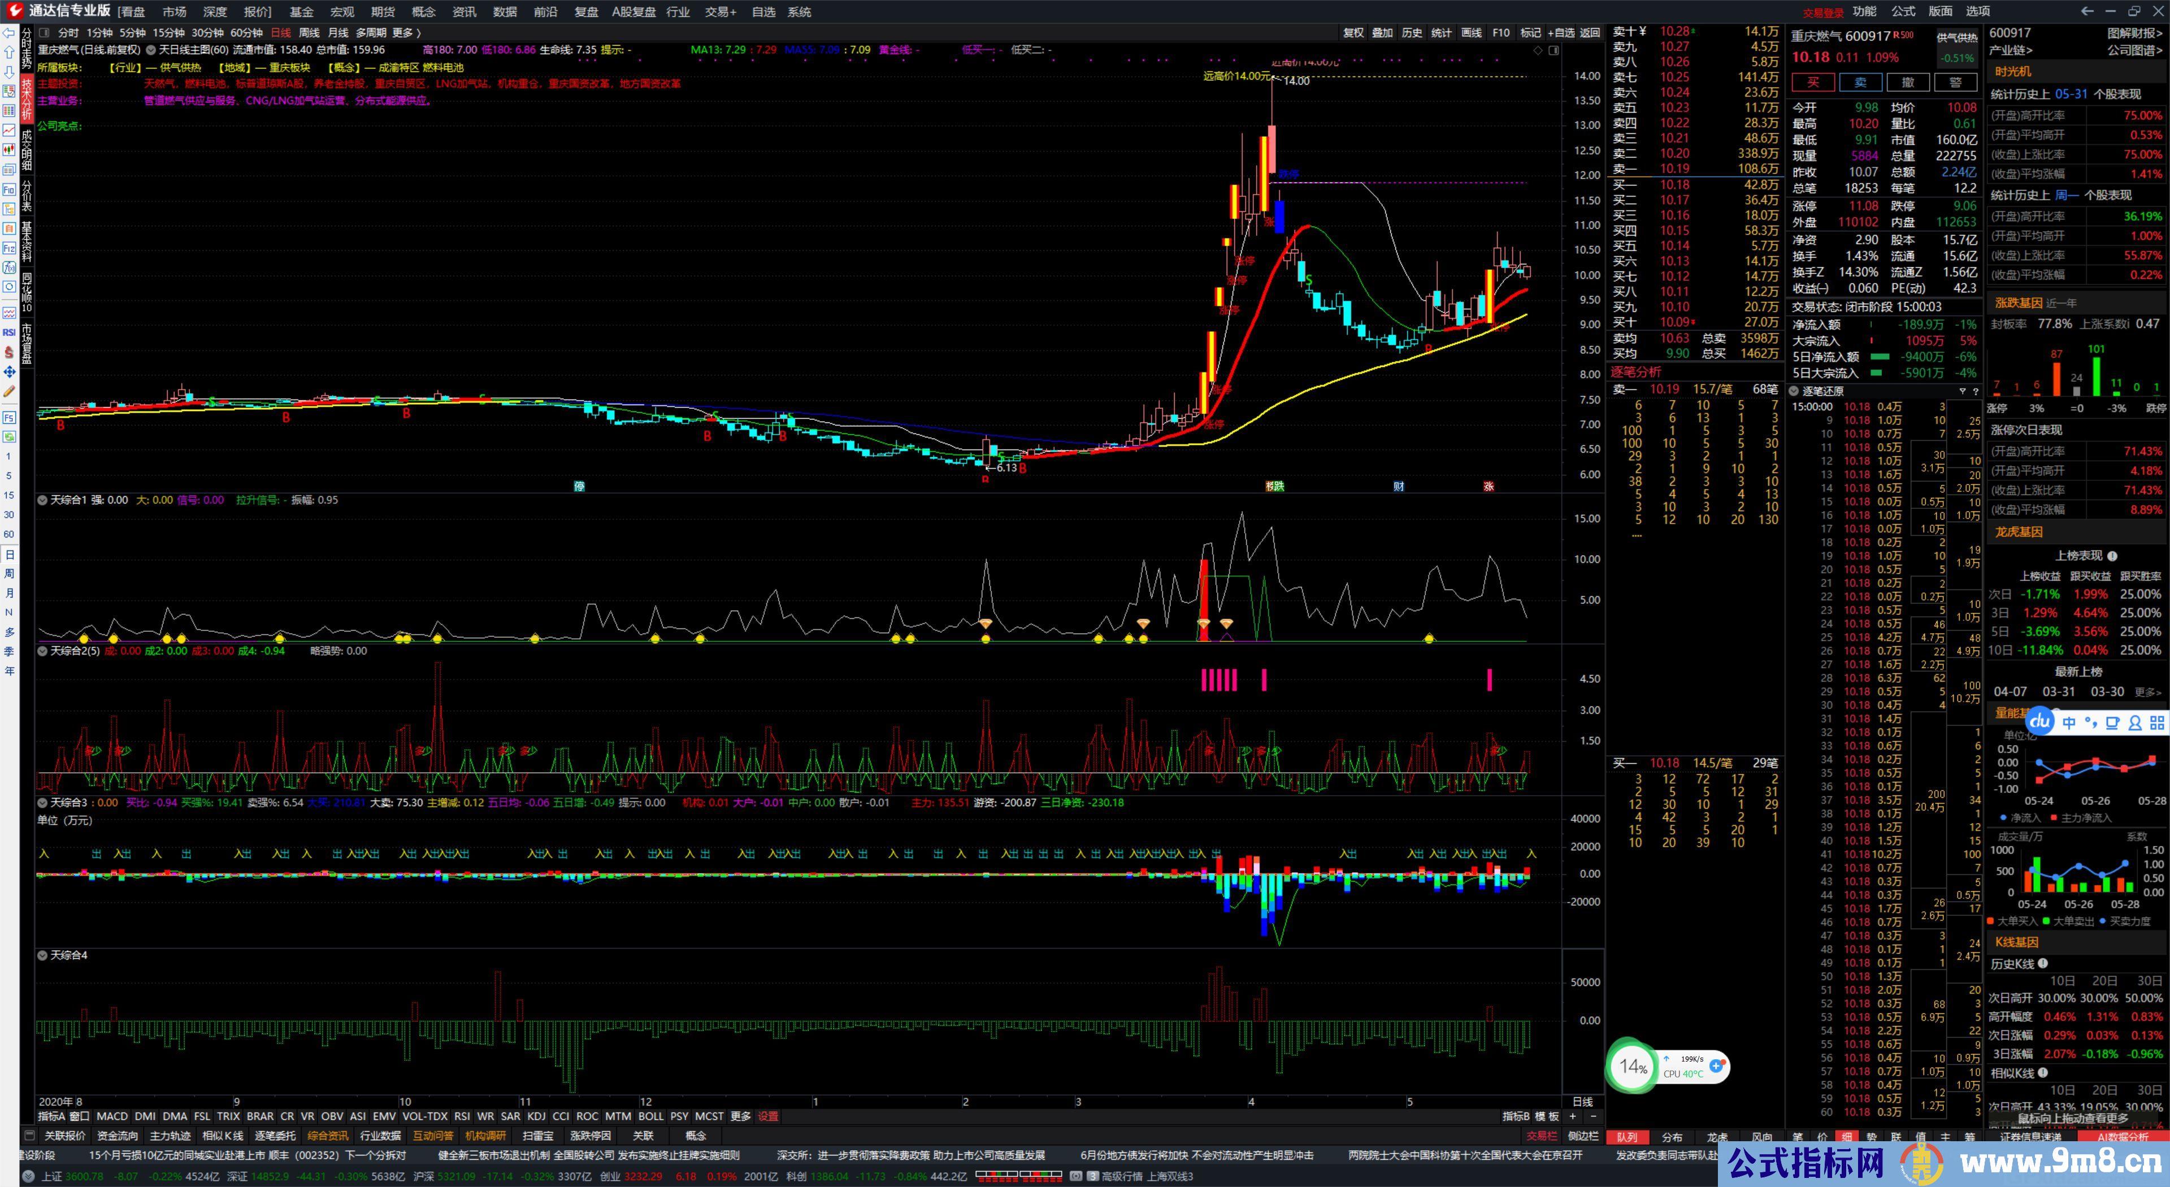Click 交易登录 trade login link
Viewport: 2170px width, 1187px height.
click(x=1823, y=12)
